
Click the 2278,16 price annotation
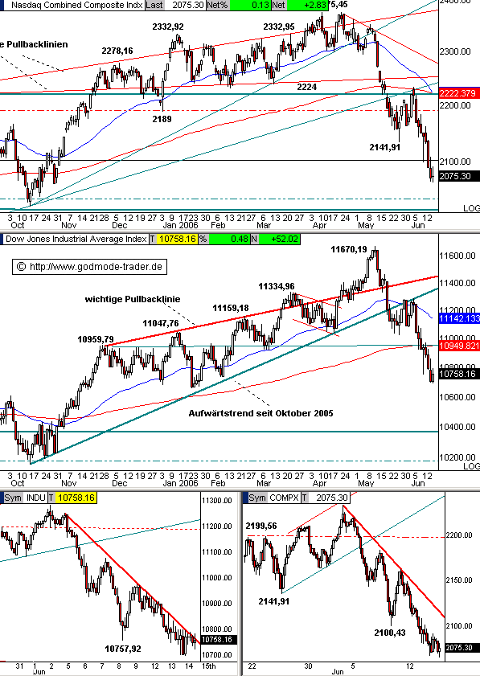coord(117,51)
